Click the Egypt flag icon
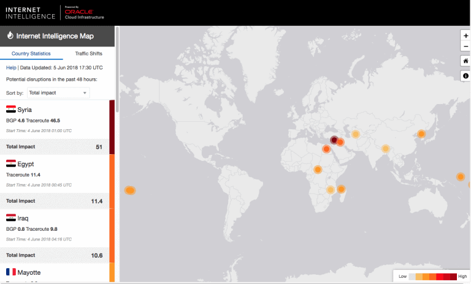Screen dimensions: 471x284 pyautogui.click(x=11, y=163)
